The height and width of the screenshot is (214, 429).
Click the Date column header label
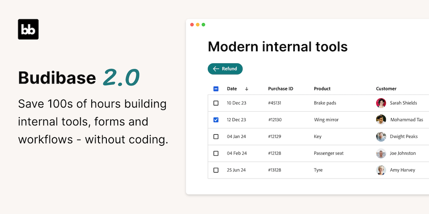click(x=232, y=89)
